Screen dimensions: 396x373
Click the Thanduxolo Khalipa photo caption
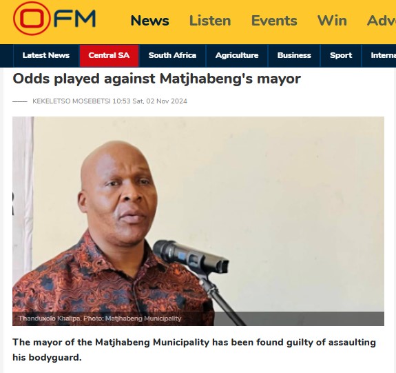(x=100, y=319)
